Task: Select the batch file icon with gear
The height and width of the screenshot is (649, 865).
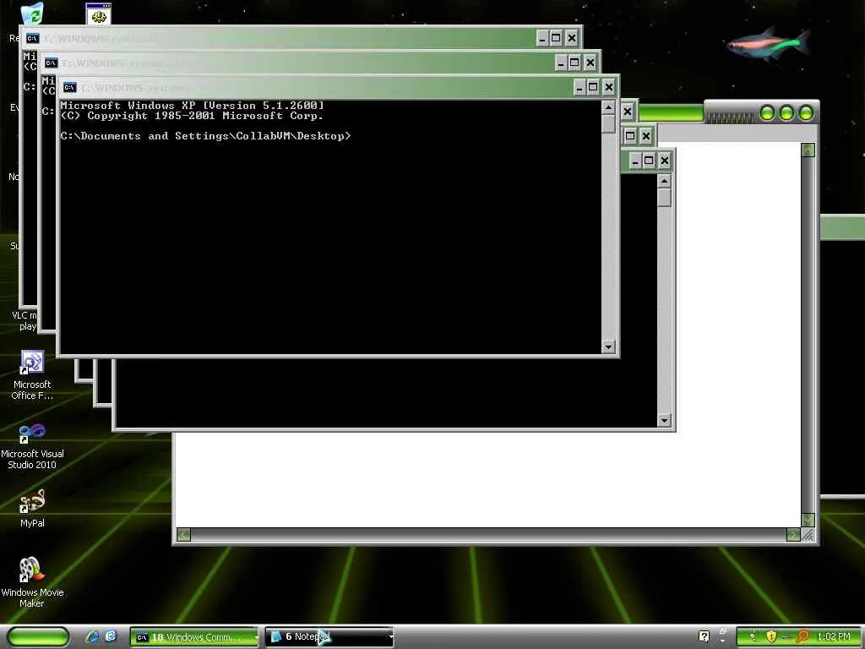Action: (99, 14)
